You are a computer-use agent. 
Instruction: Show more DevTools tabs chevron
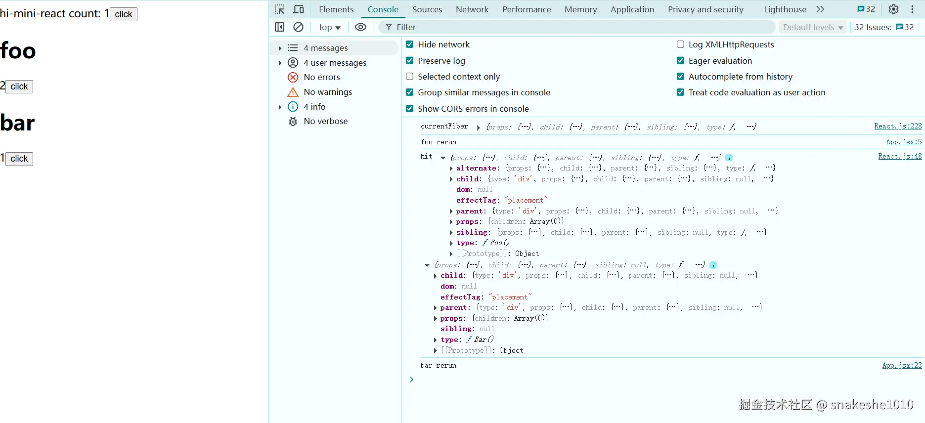pyautogui.click(x=821, y=9)
